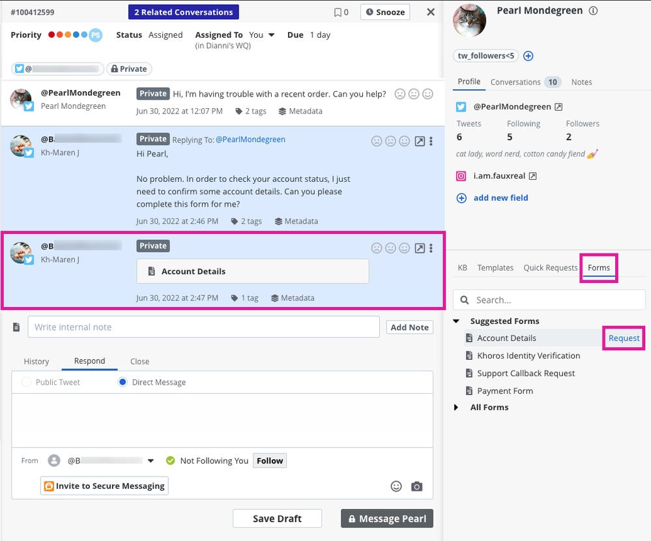
Task: Request the Account Details form
Action: (624, 338)
